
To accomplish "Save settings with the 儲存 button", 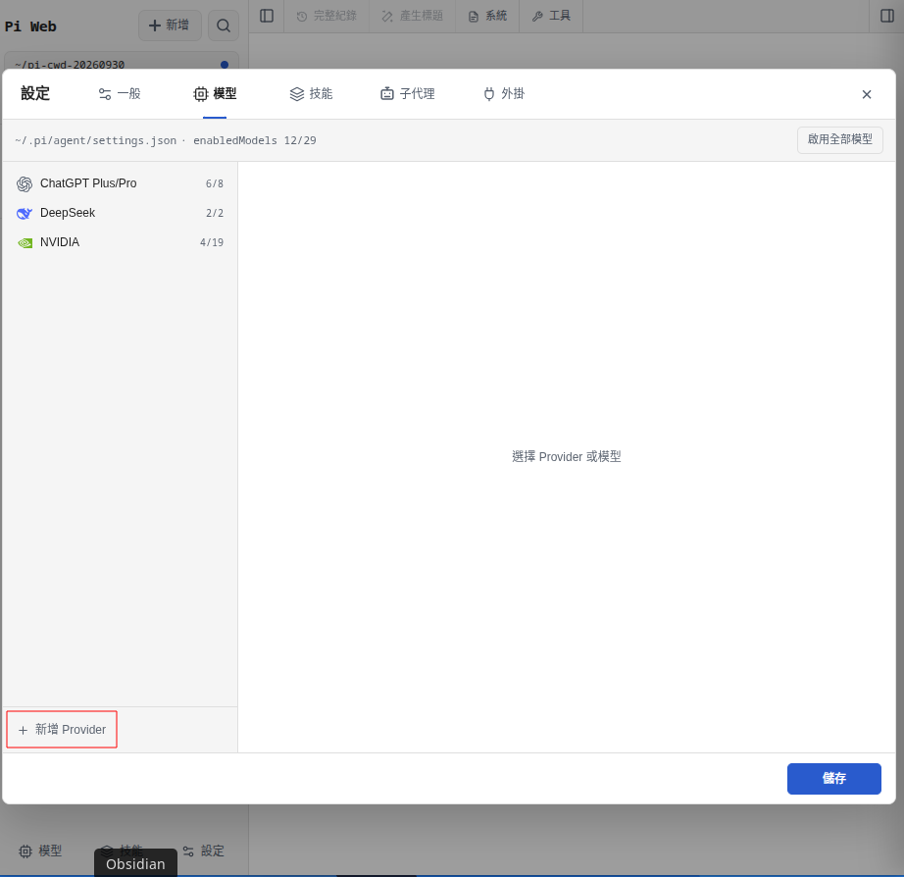I will (833, 778).
